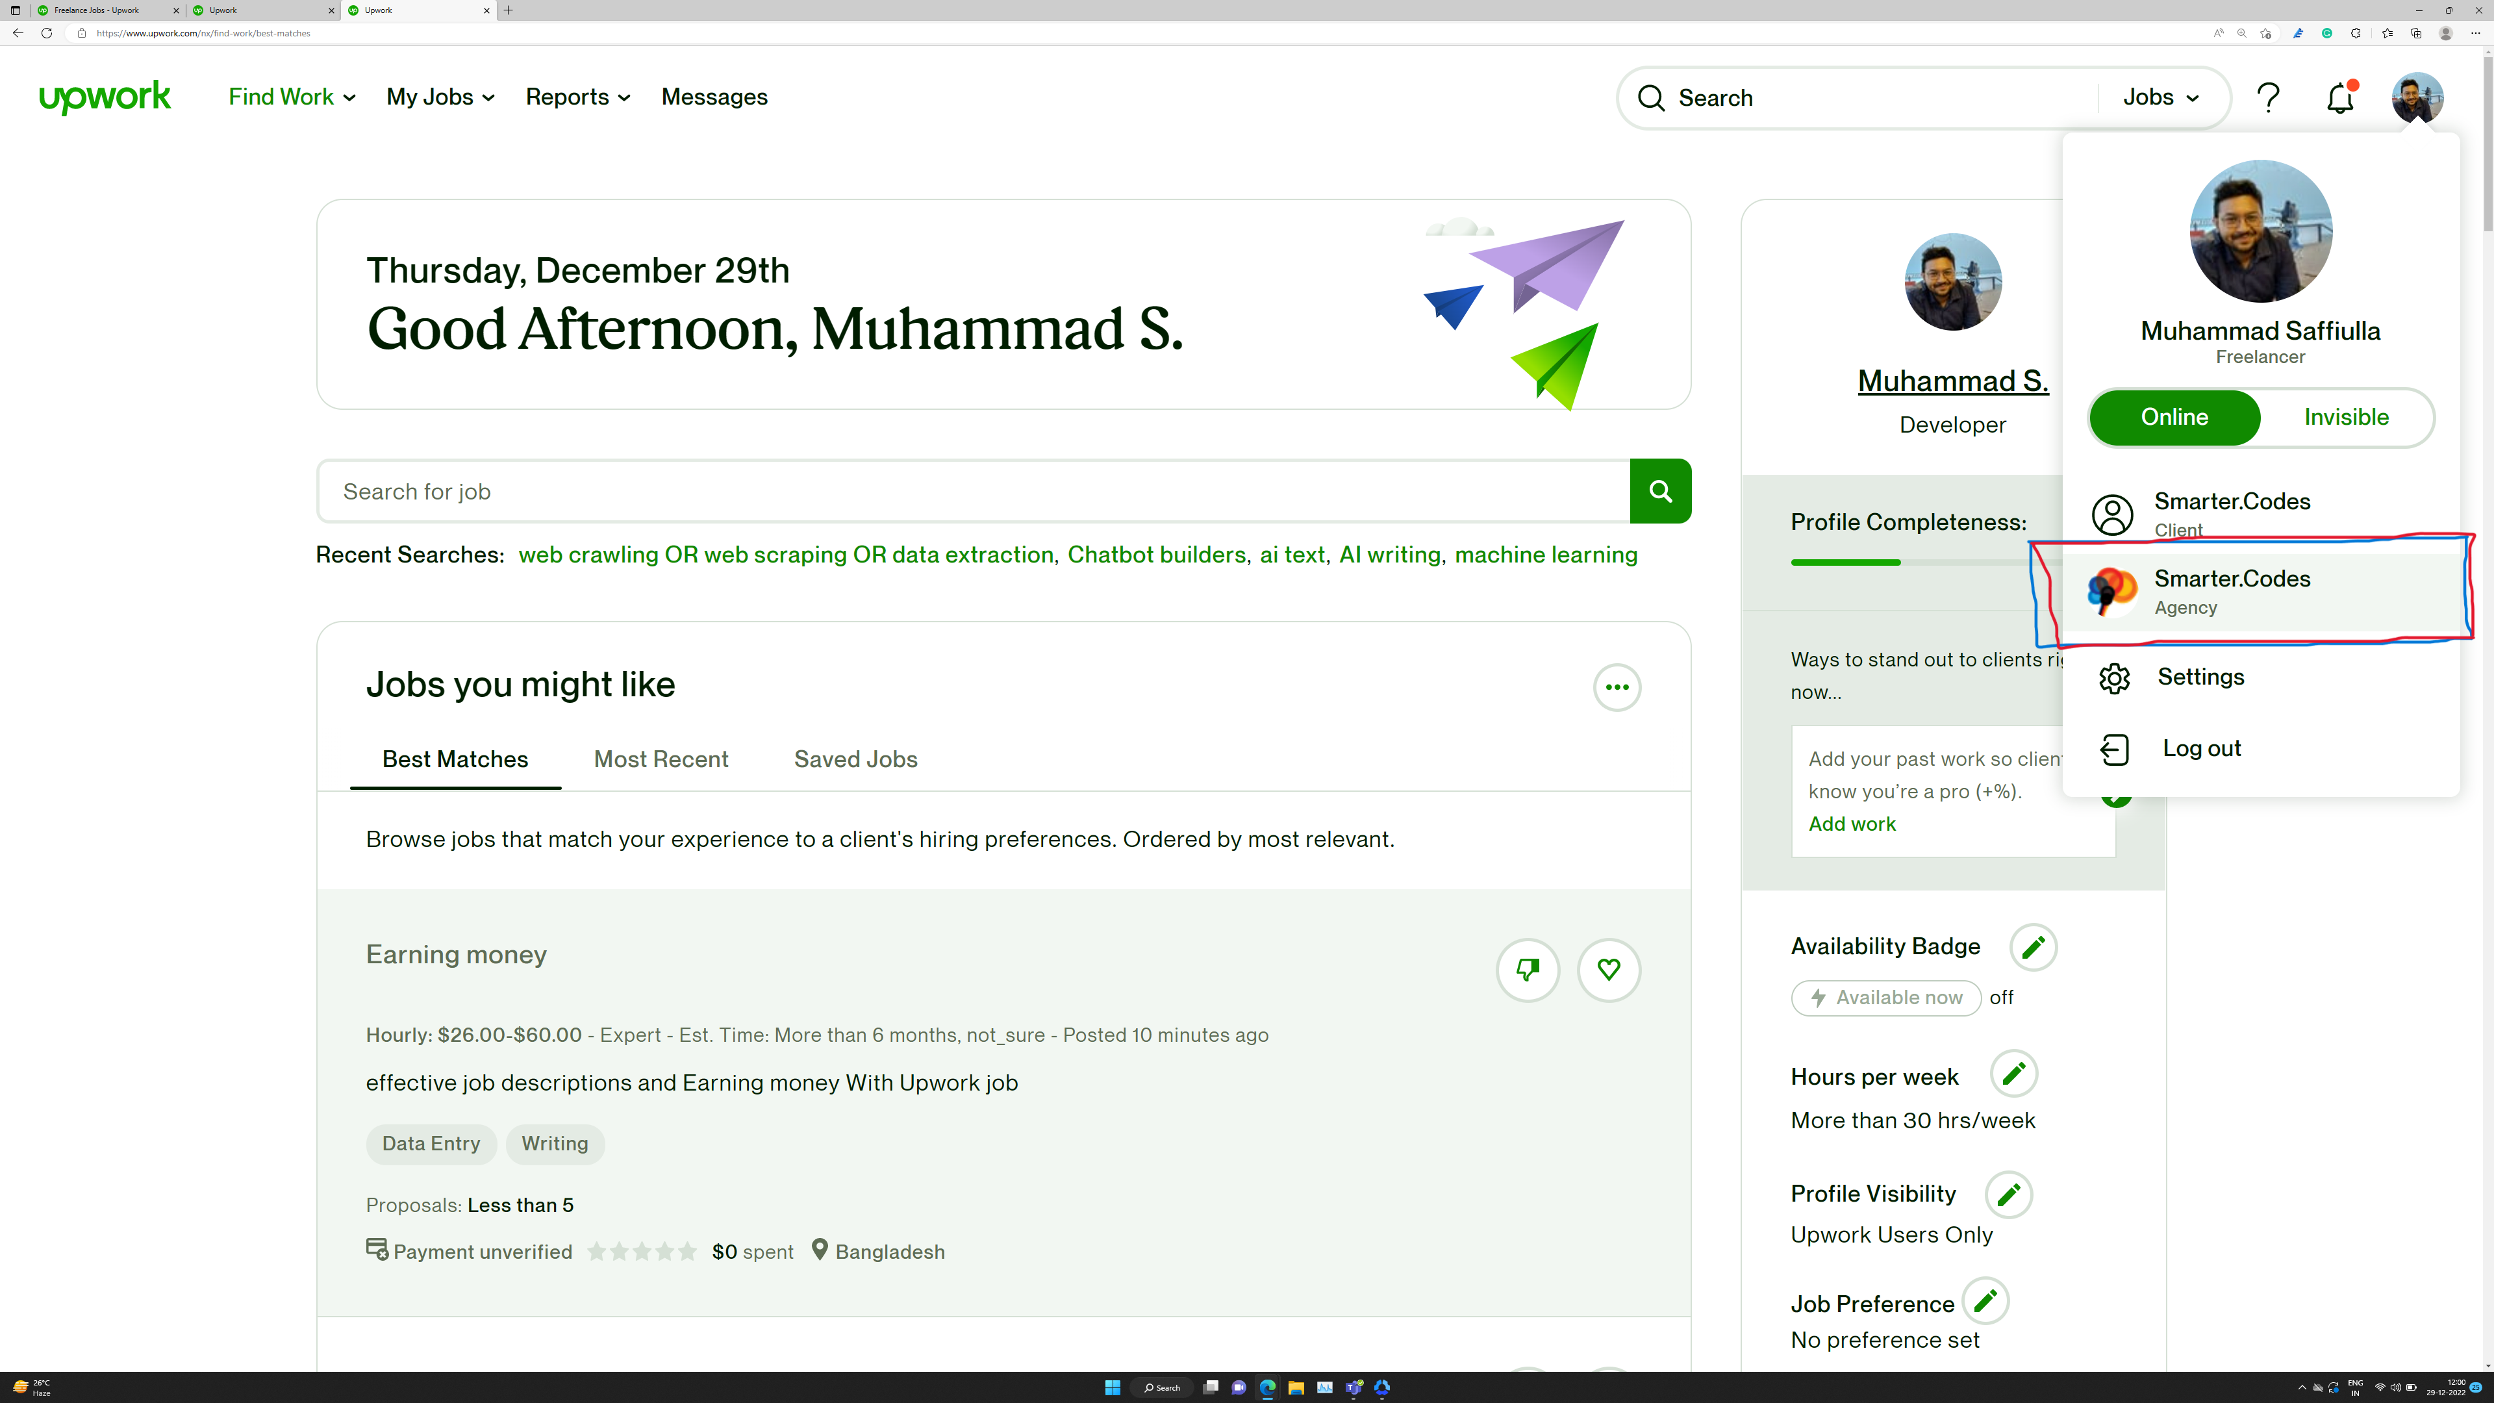Click the browser address bar URL
The image size is (2494, 1403).
(203, 33)
